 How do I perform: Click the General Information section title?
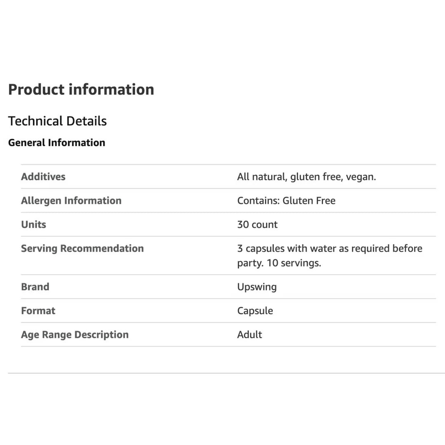pyautogui.click(x=56, y=143)
